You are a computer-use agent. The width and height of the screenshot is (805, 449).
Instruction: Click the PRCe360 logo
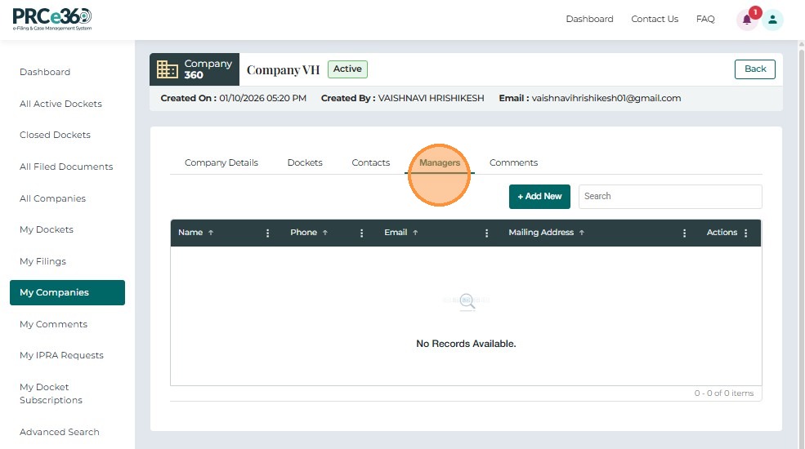[52, 20]
